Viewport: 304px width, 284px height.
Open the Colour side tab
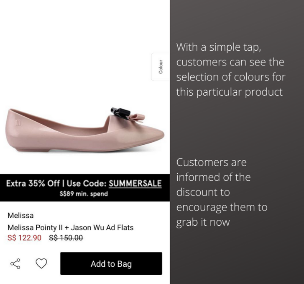click(x=160, y=67)
